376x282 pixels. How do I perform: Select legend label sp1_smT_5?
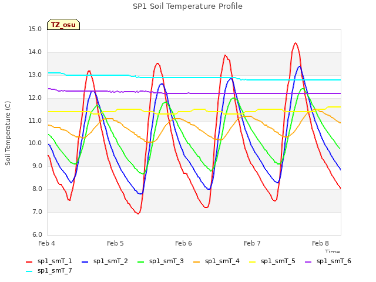278,261
